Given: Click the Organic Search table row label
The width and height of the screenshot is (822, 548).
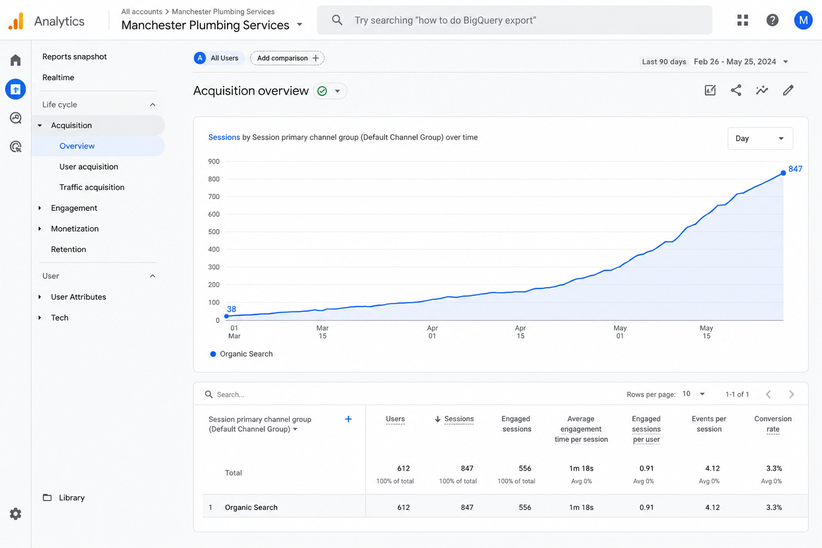Looking at the screenshot, I should pos(251,507).
